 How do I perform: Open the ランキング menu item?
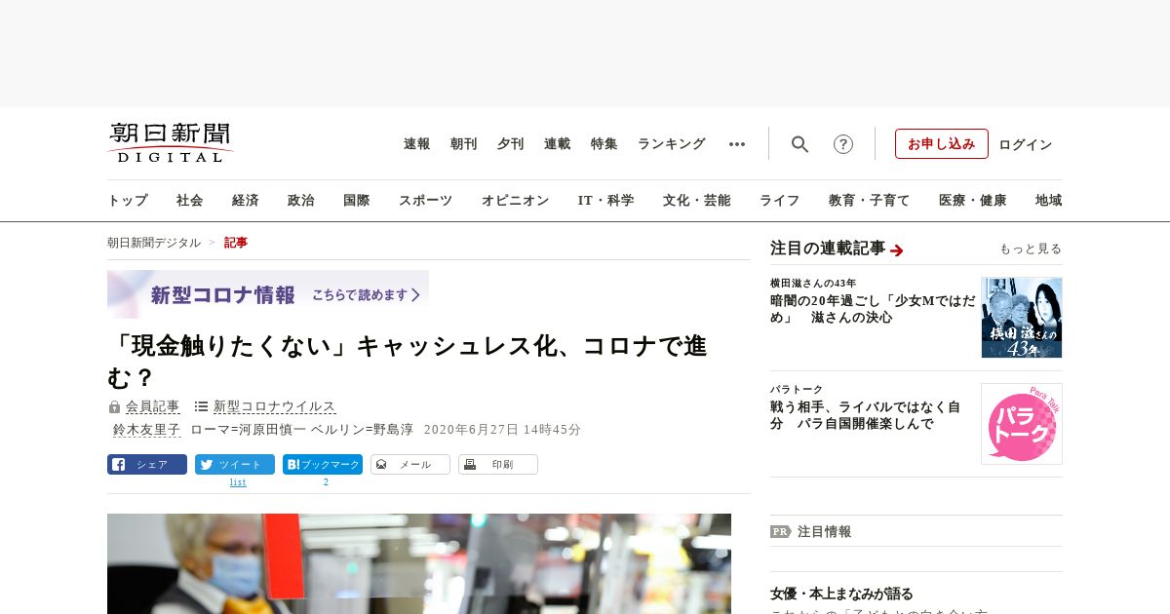(672, 144)
